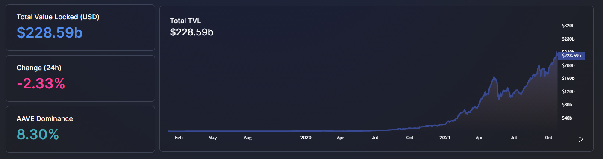603x159 pixels.
Task: Click the $120b y-axis label
Action: coord(568,92)
